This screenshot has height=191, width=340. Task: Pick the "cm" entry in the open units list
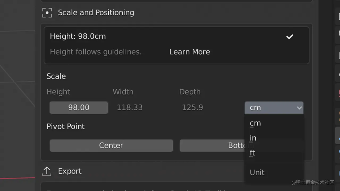[x=255, y=123]
